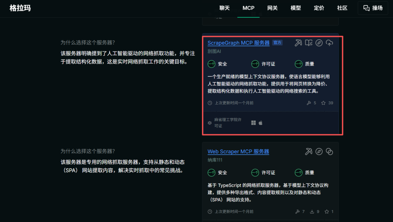The height and width of the screenshot is (222, 393).
Task: Click 麻省理工学院许可证 license text
Action: pyautogui.click(x=227, y=123)
